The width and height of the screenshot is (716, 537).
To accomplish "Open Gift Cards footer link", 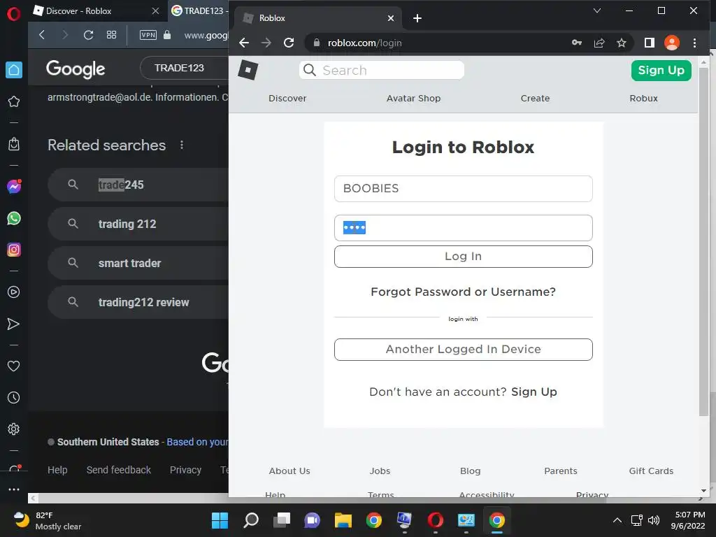I will coord(651,471).
